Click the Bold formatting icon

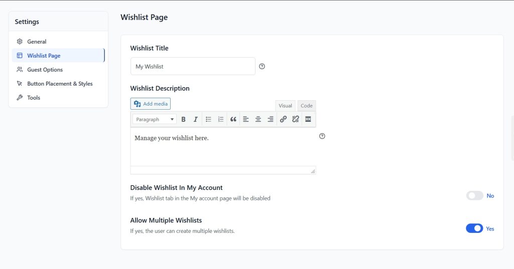(x=184, y=119)
